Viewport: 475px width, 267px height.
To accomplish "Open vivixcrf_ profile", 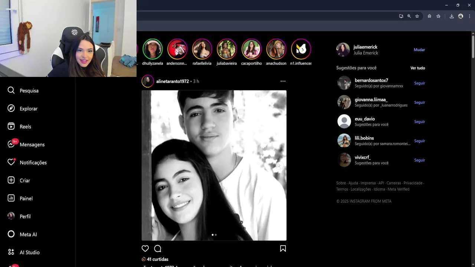I will pyautogui.click(x=363, y=158).
